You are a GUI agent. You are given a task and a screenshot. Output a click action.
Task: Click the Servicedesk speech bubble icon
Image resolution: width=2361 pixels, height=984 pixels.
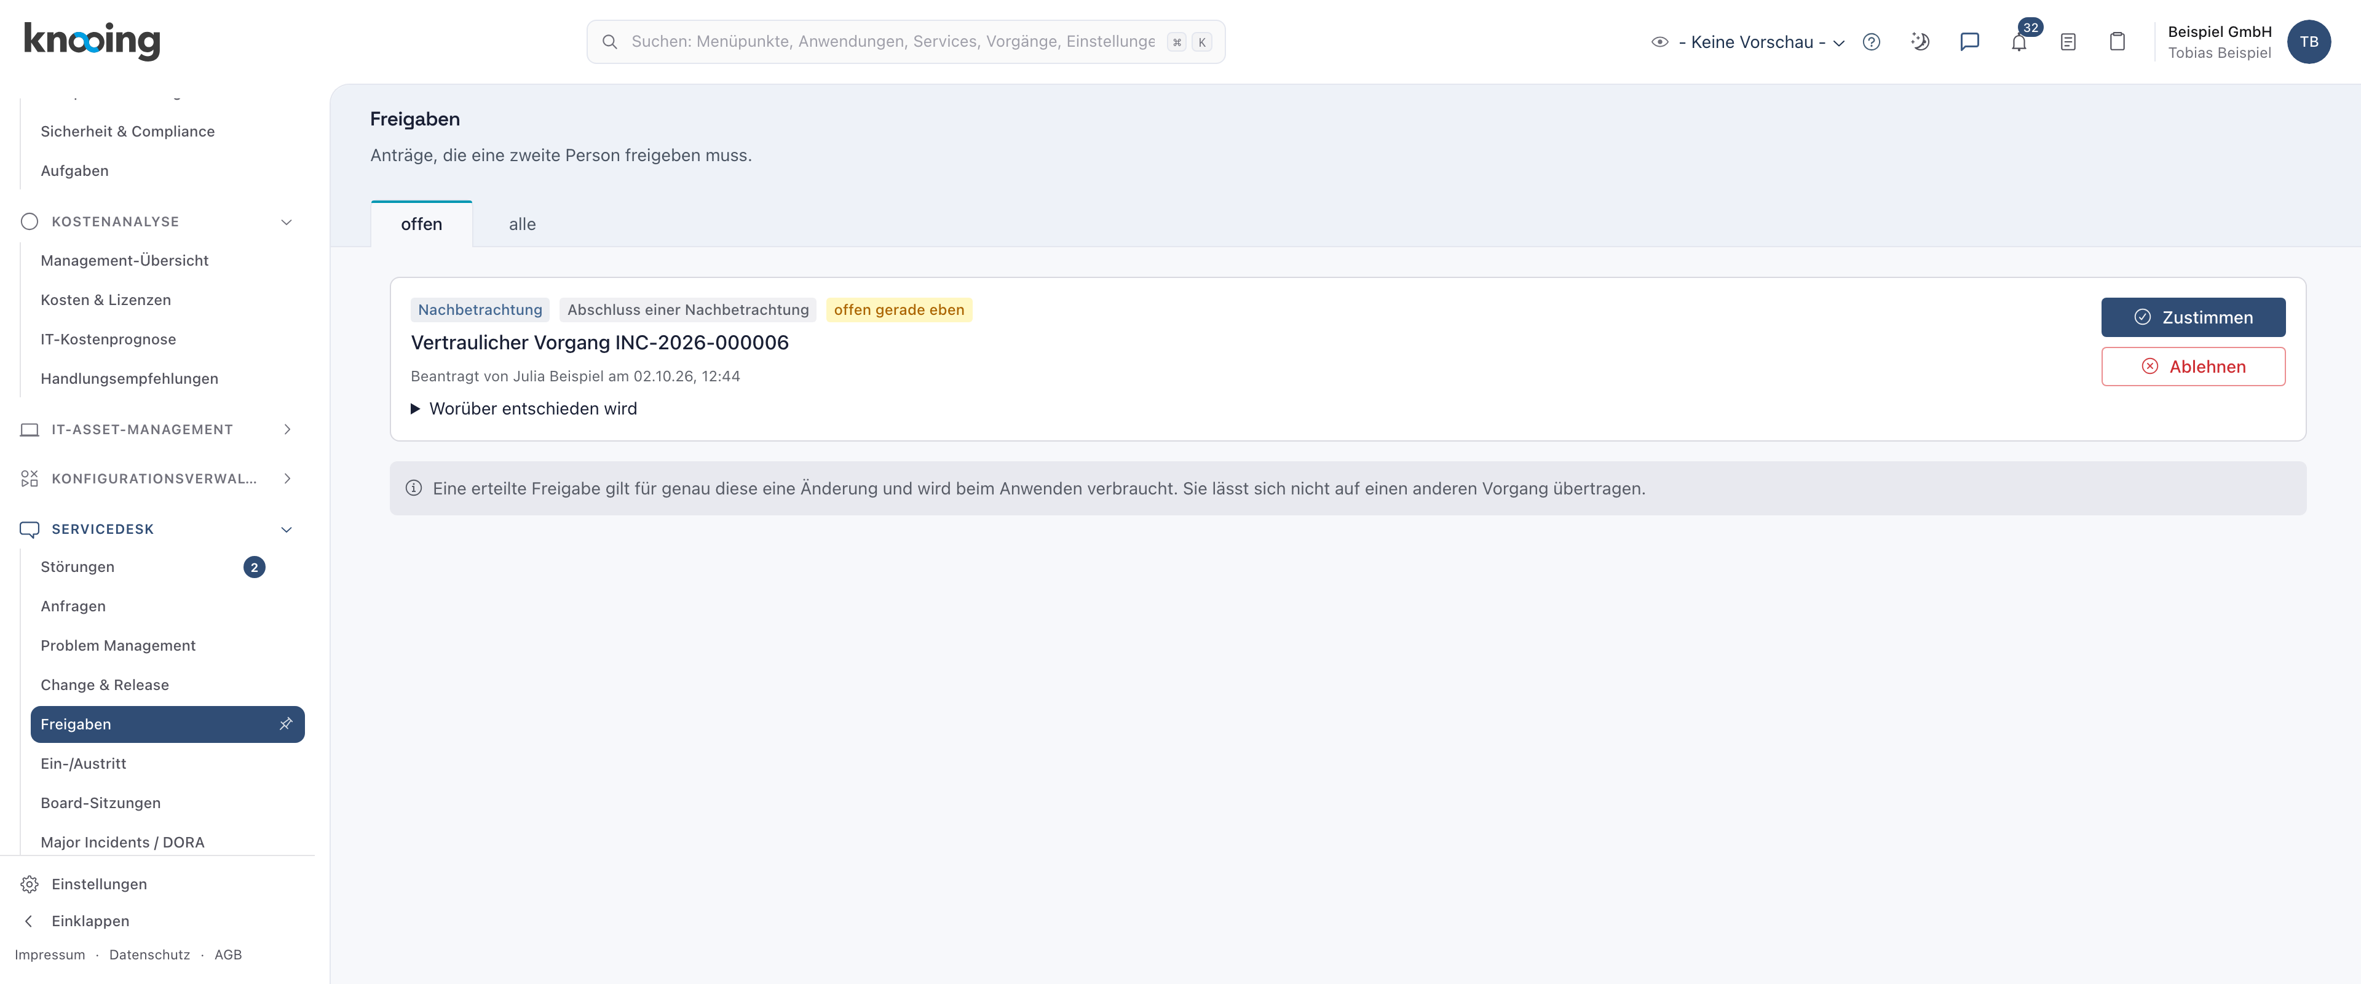point(30,529)
